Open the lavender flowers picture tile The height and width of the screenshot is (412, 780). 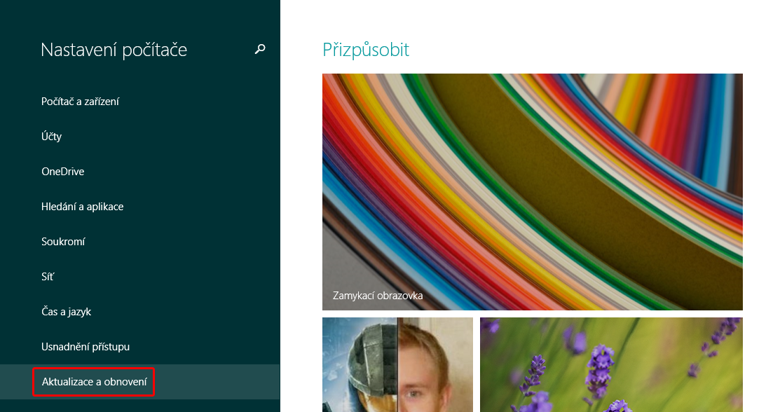[610, 364]
